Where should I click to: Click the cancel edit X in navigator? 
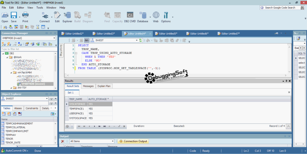[x=124, y=126]
